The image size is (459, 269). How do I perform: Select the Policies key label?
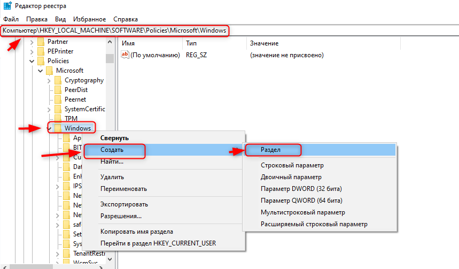click(x=58, y=61)
